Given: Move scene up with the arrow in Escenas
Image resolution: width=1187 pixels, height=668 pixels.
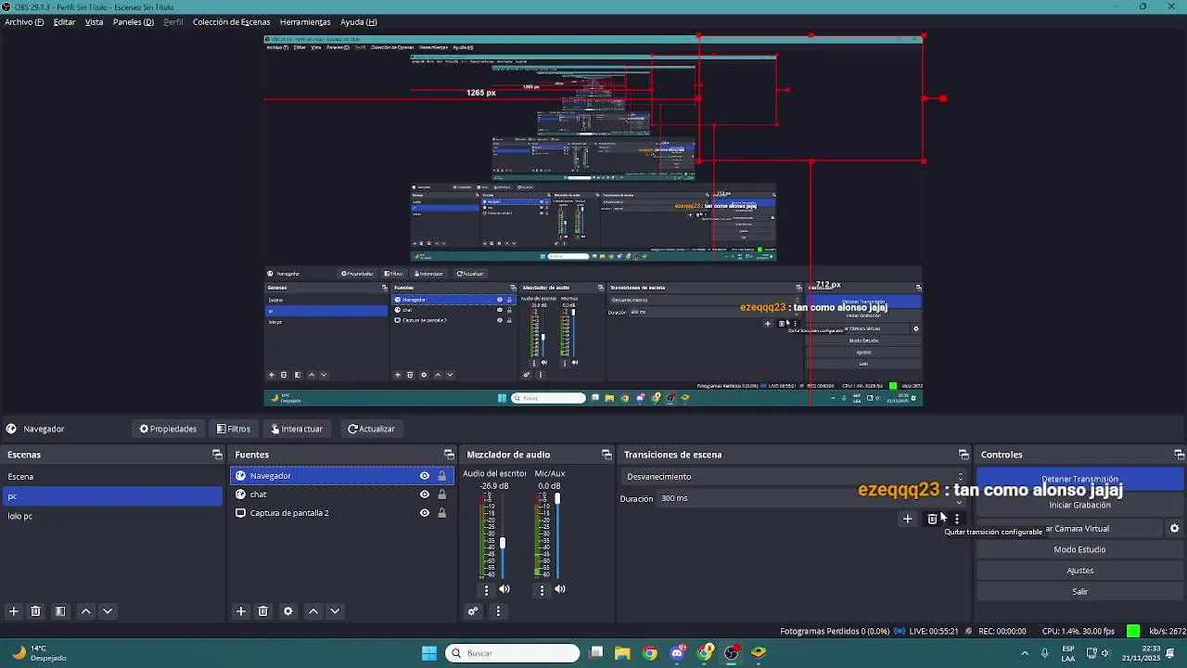Looking at the screenshot, I should (x=85, y=611).
